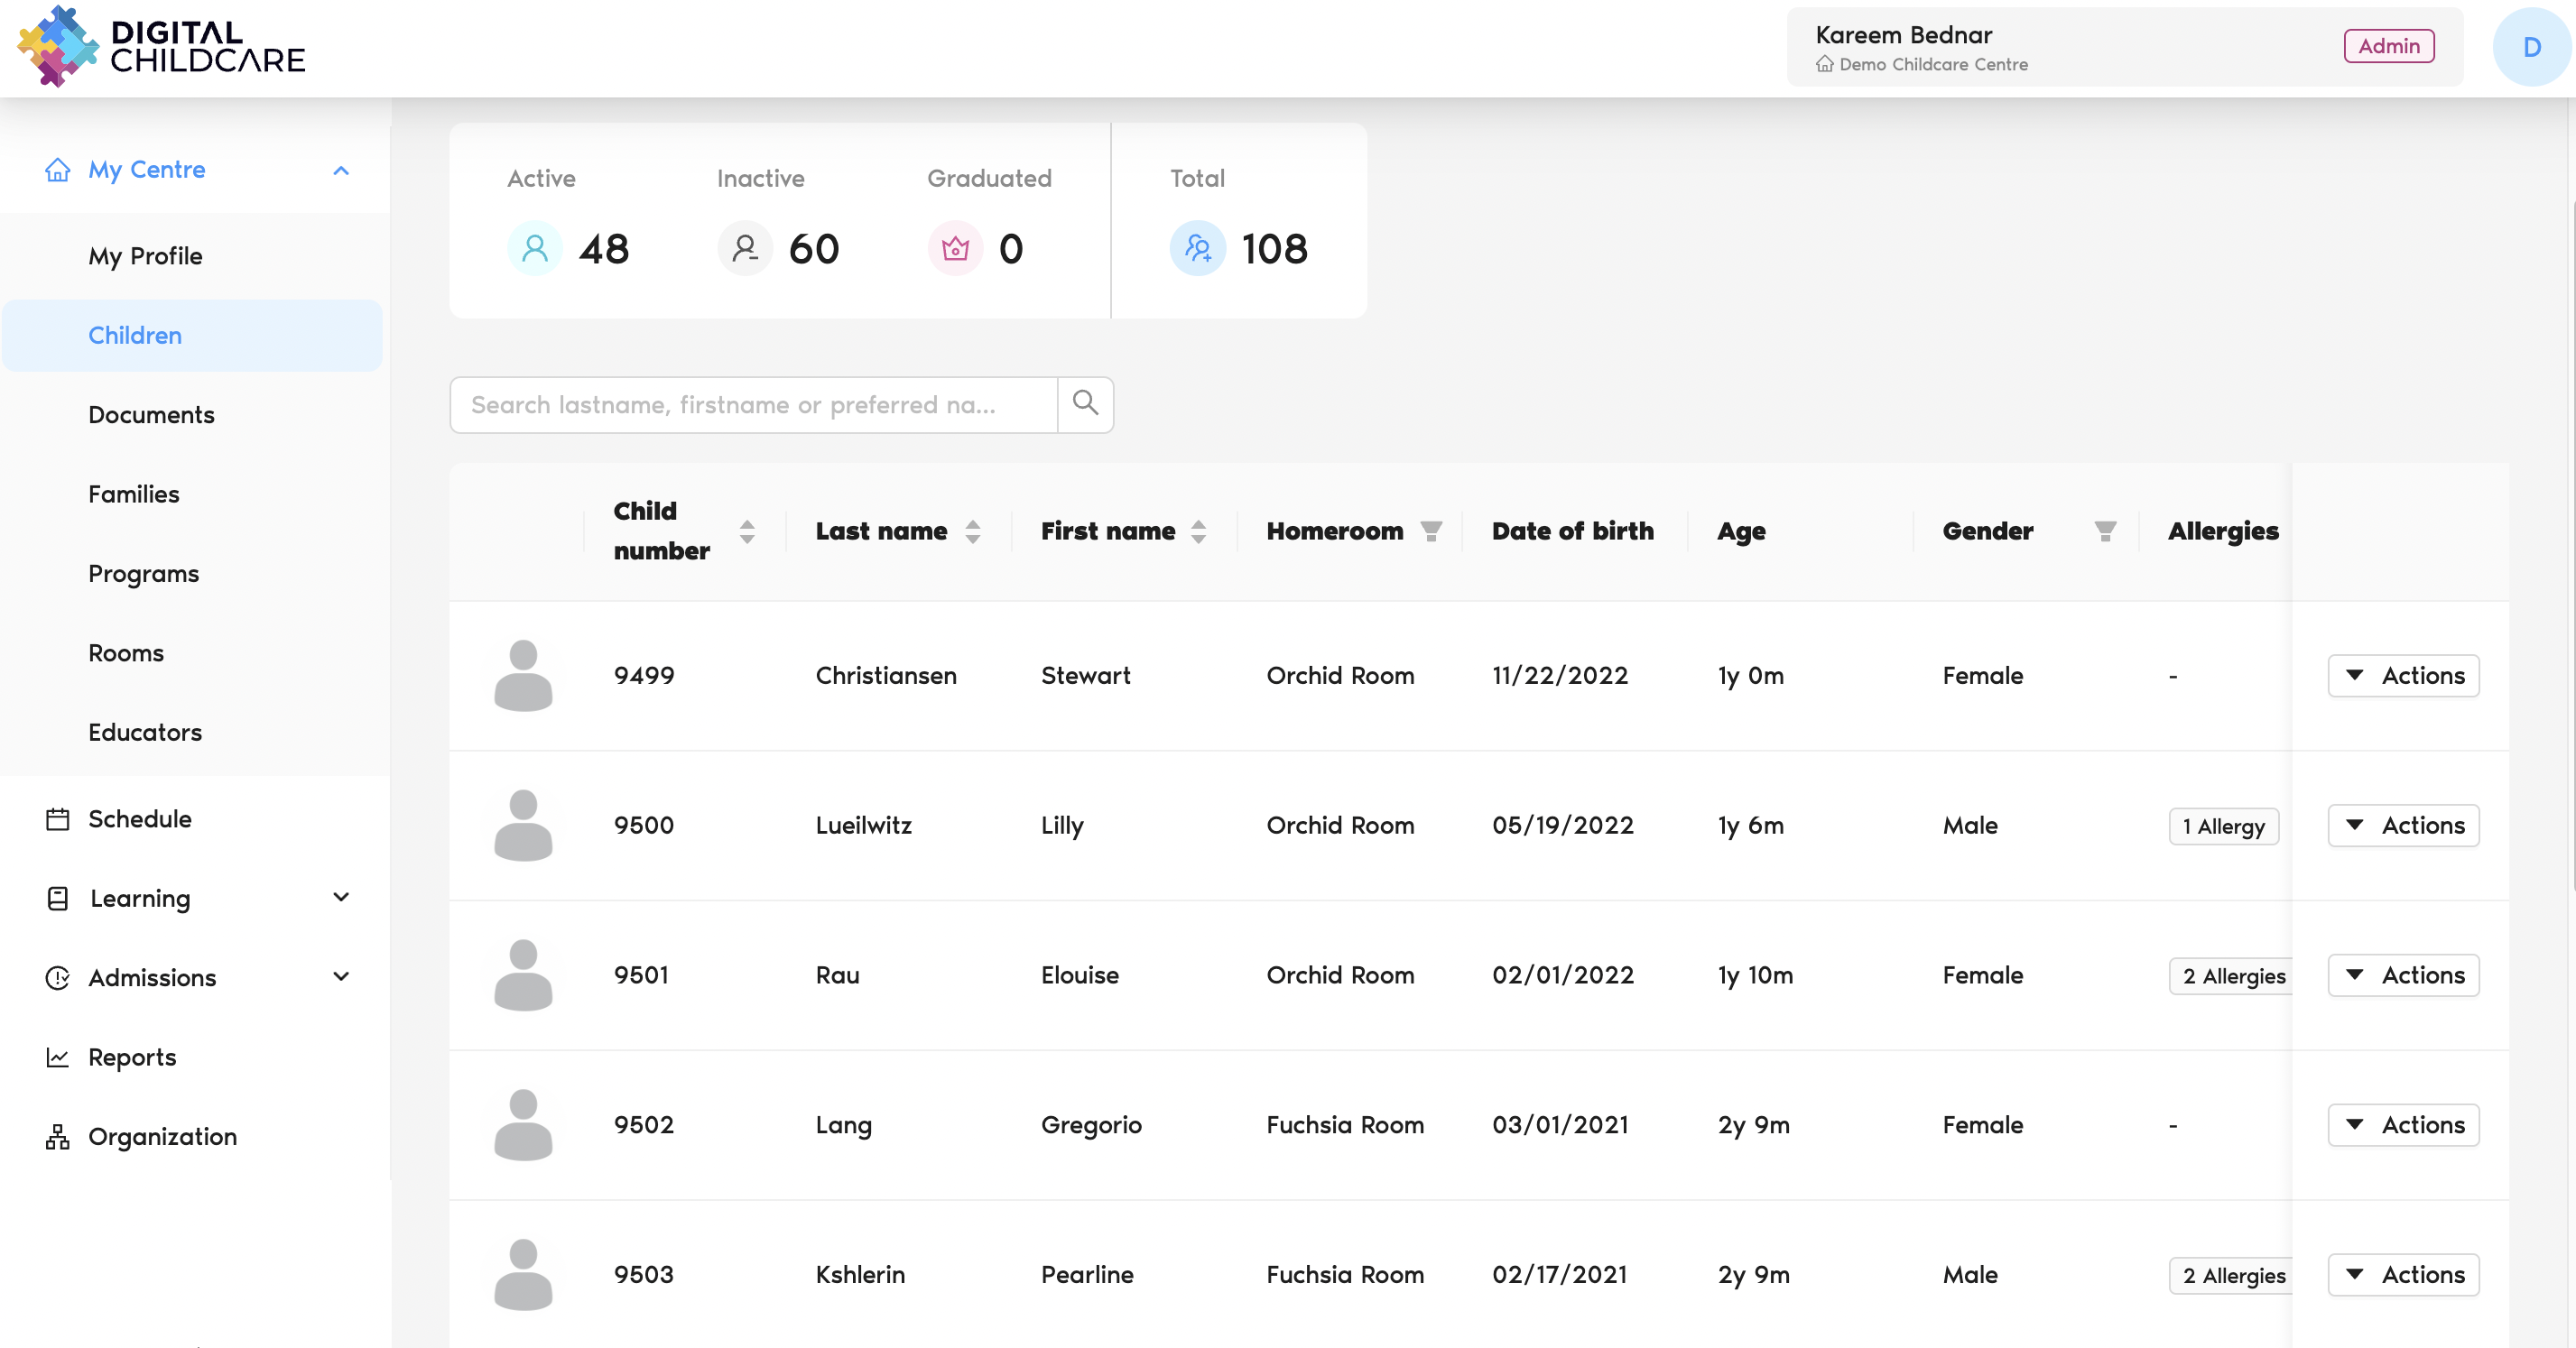Open Actions dropdown for Christiansen Stewart
This screenshot has height=1348, width=2576.
(x=2403, y=676)
